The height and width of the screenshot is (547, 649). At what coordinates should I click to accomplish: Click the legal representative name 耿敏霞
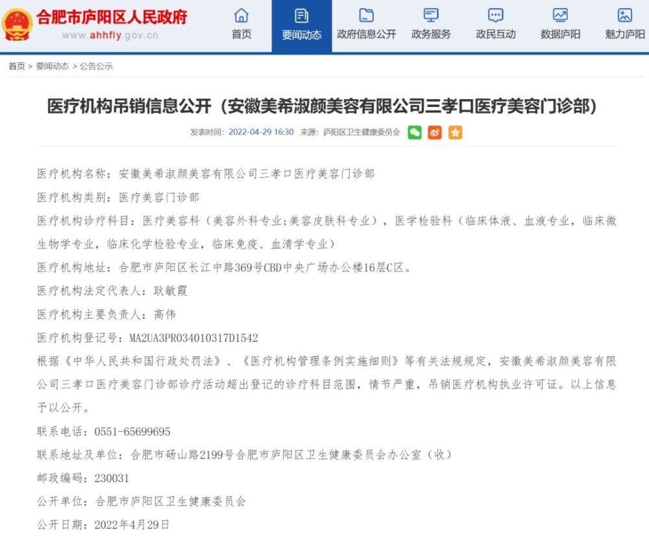[171, 291]
